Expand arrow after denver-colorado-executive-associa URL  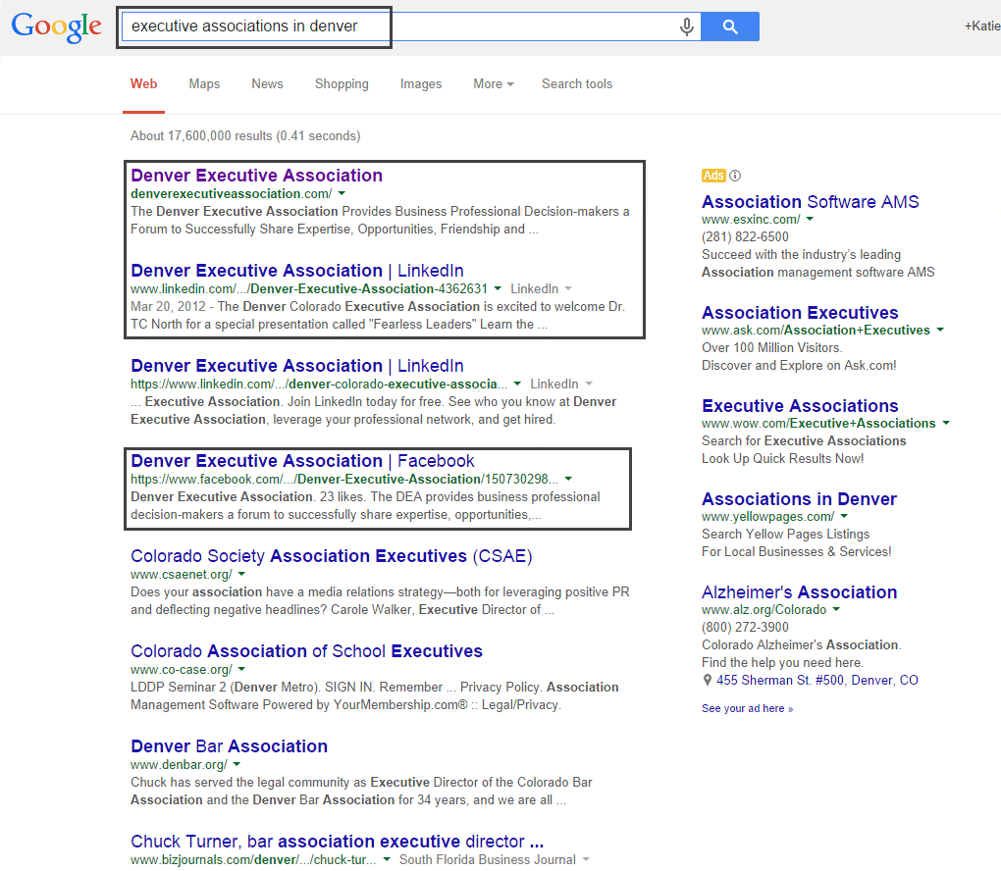(517, 384)
